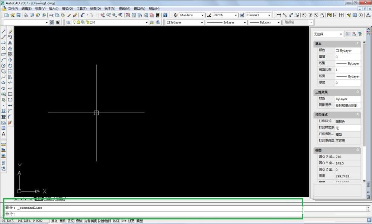Collapse the 三维效果 section
Viewport: 372px width, 224px height.
point(357,92)
